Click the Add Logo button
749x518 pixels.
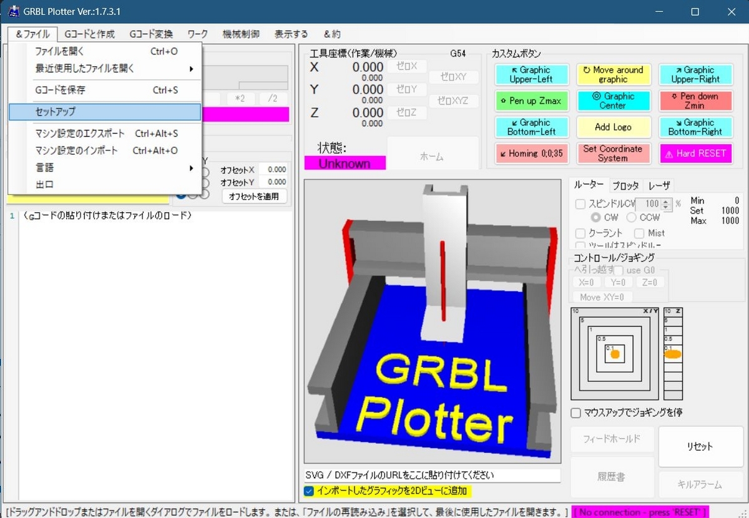pyautogui.click(x=613, y=127)
